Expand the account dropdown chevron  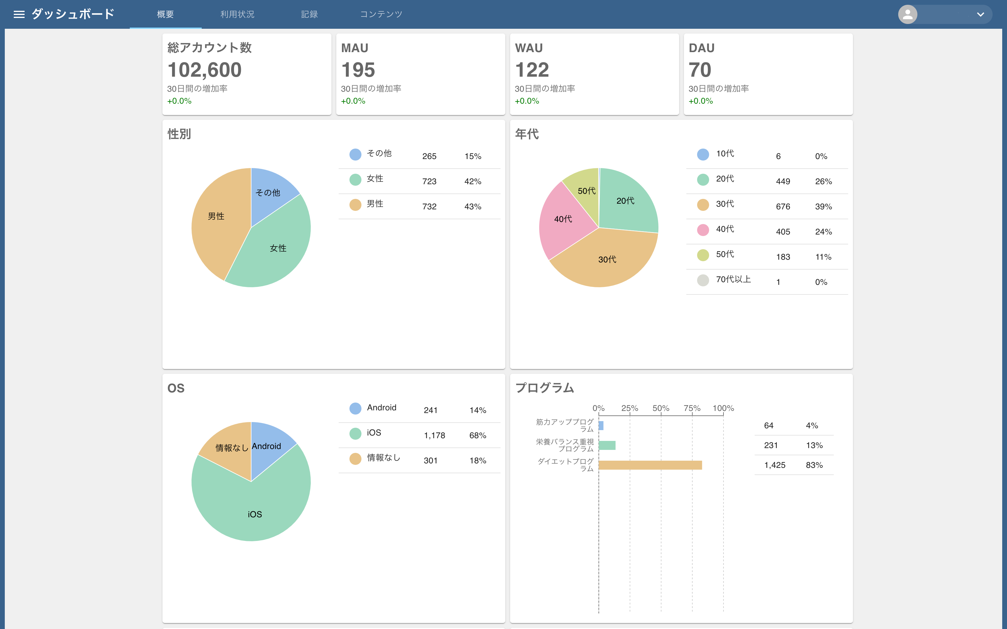pyautogui.click(x=980, y=15)
